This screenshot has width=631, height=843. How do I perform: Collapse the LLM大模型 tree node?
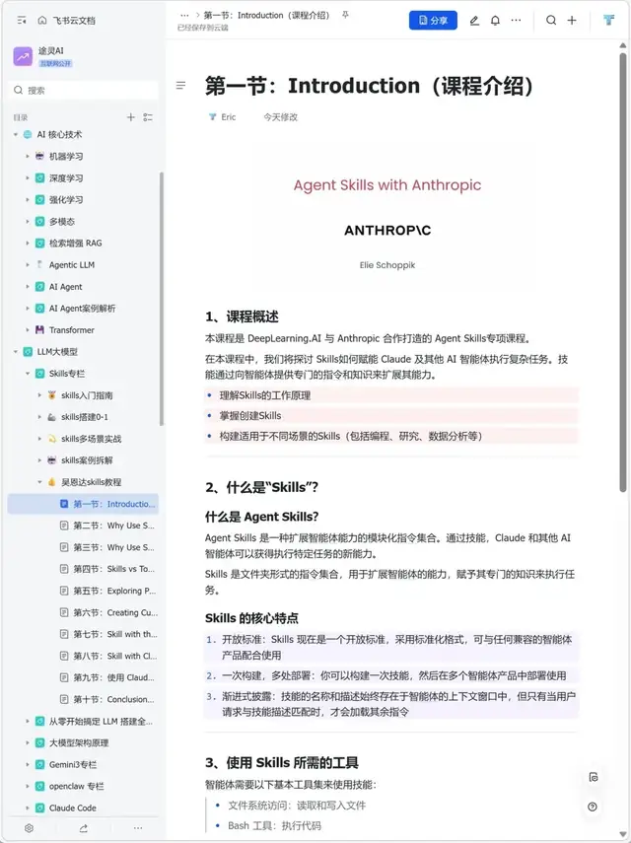(x=16, y=352)
